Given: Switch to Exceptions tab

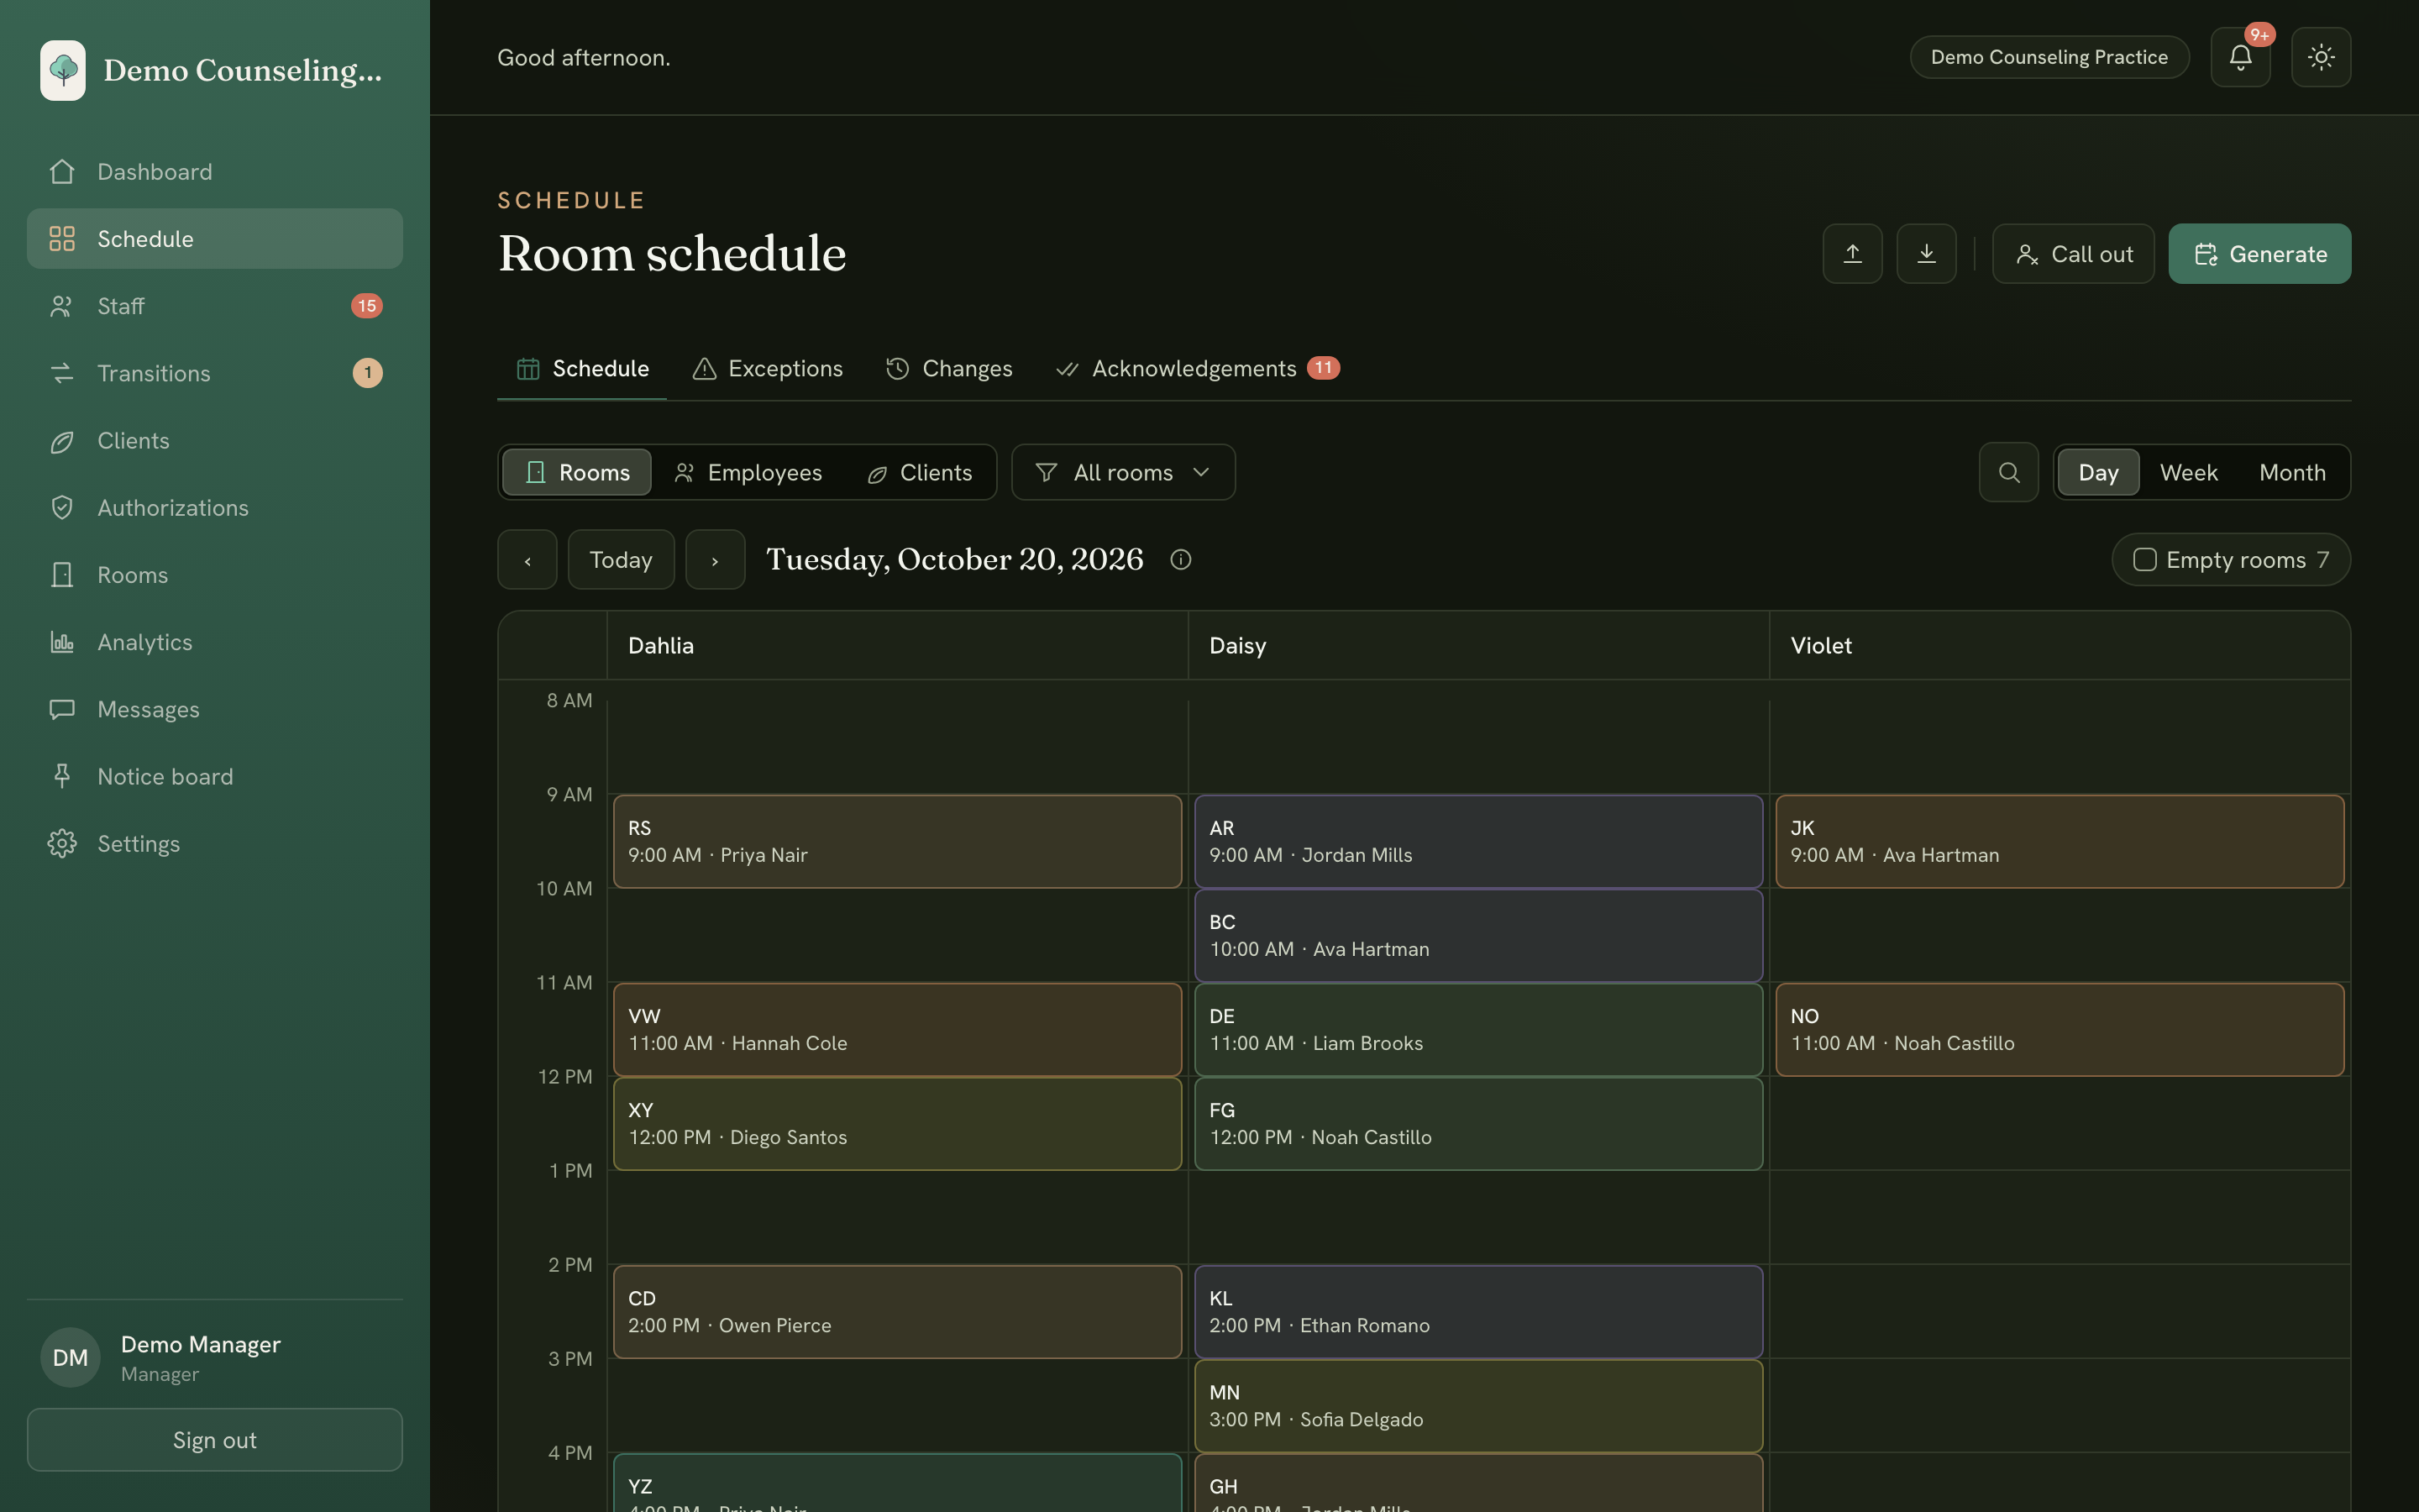Looking at the screenshot, I should (x=768, y=369).
